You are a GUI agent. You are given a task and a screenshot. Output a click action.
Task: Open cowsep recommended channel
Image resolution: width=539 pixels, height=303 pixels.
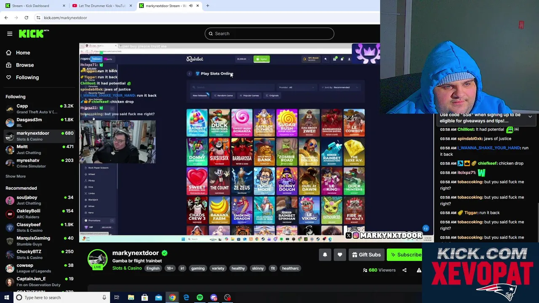(40, 268)
